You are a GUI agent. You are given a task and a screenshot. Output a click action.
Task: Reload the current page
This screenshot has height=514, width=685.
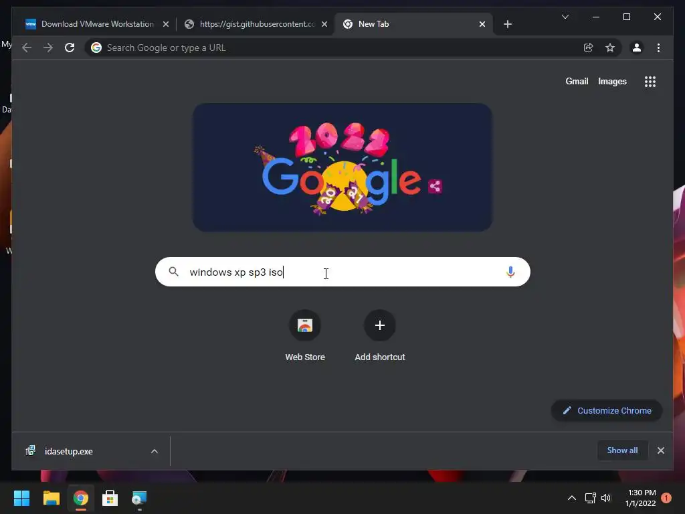70,48
